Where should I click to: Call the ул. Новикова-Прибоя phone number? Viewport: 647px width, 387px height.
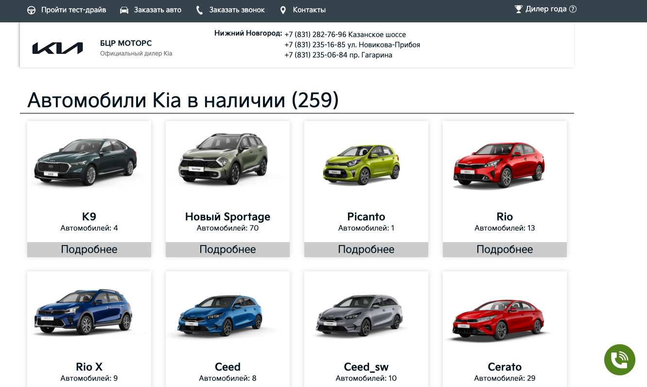tap(315, 45)
